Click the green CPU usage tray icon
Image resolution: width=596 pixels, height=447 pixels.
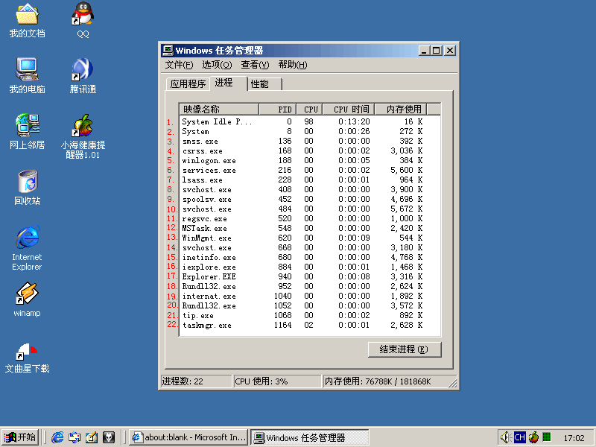(547, 437)
